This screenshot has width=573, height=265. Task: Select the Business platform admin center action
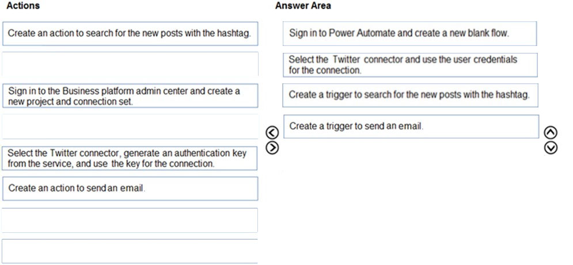(130, 95)
